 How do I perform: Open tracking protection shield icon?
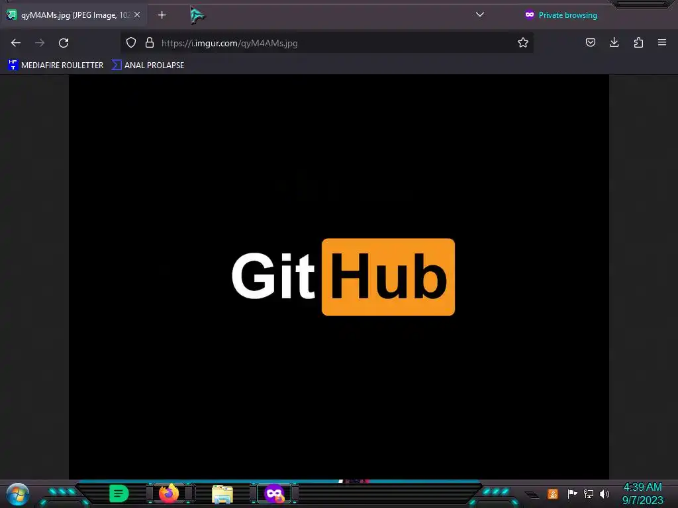coord(131,42)
